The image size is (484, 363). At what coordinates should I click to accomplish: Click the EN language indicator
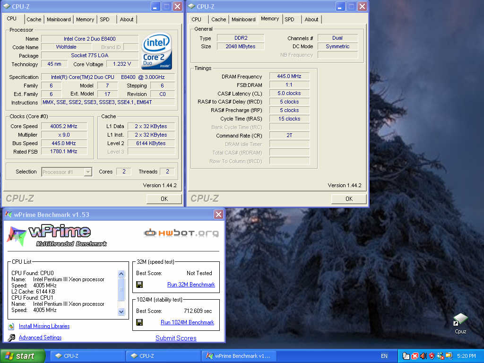click(x=384, y=356)
